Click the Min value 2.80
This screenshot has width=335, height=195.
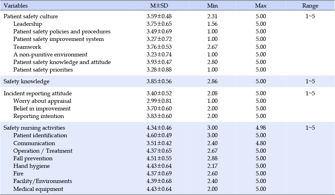click(212, 62)
